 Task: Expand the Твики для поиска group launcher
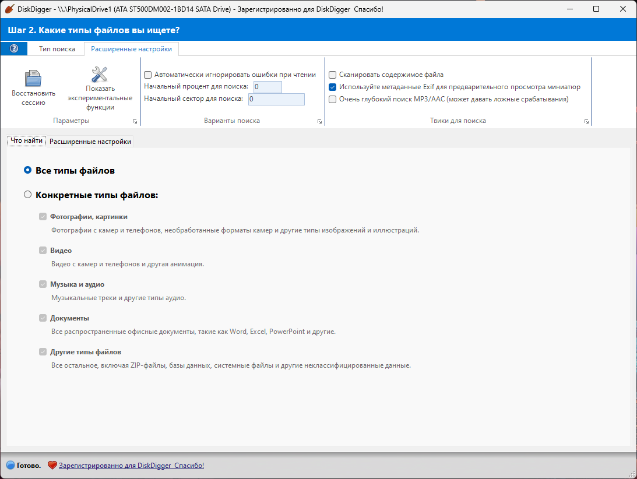(586, 121)
